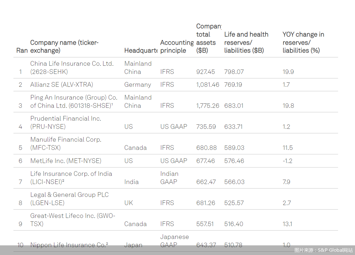Click the Ping An Insurance company name
Image resolution: width=355 pixels, height=255 pixels.
tap(74, 101)
